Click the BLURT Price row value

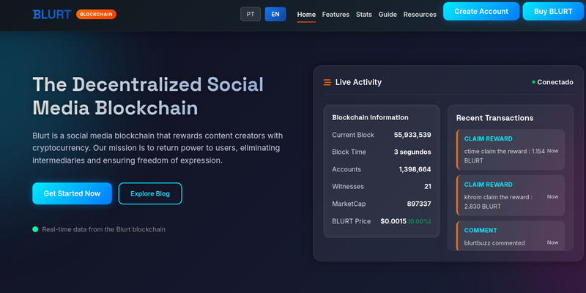[x=405, y=221]
